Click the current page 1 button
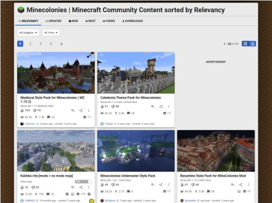272x203 pixels. 20,44
